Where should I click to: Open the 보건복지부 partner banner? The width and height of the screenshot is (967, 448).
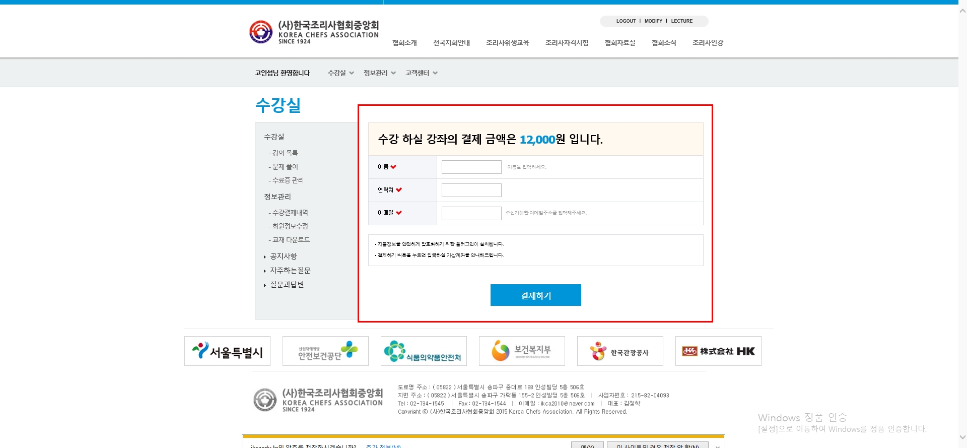[x=522, y=351]
